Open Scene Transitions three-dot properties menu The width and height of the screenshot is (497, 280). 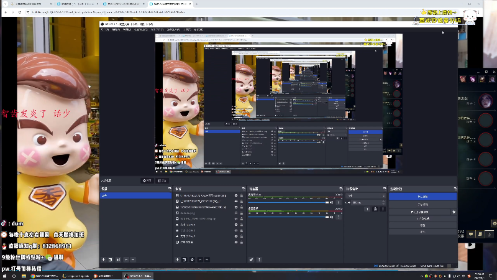click(x=383, y=209)
